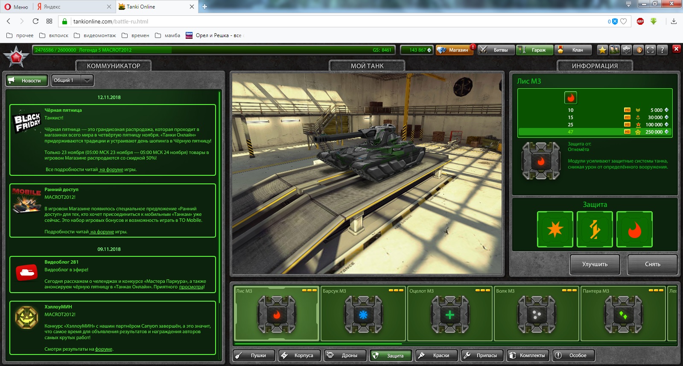Open the help question mark icon
This screenshot has height=366, width=683.
click(x=662, y=50)
